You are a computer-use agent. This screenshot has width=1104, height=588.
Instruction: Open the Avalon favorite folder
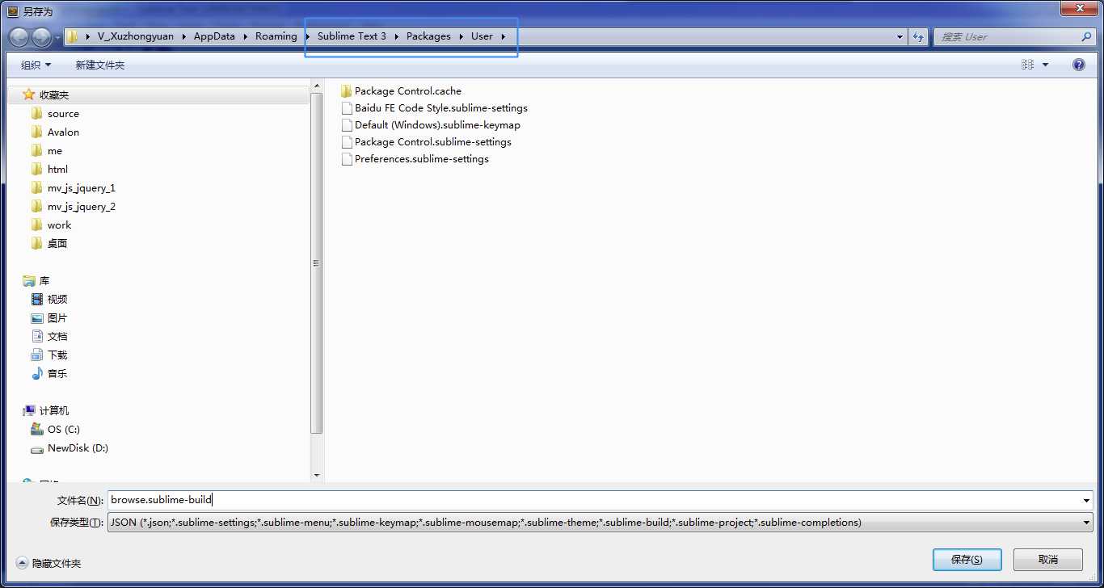point(63,132)
